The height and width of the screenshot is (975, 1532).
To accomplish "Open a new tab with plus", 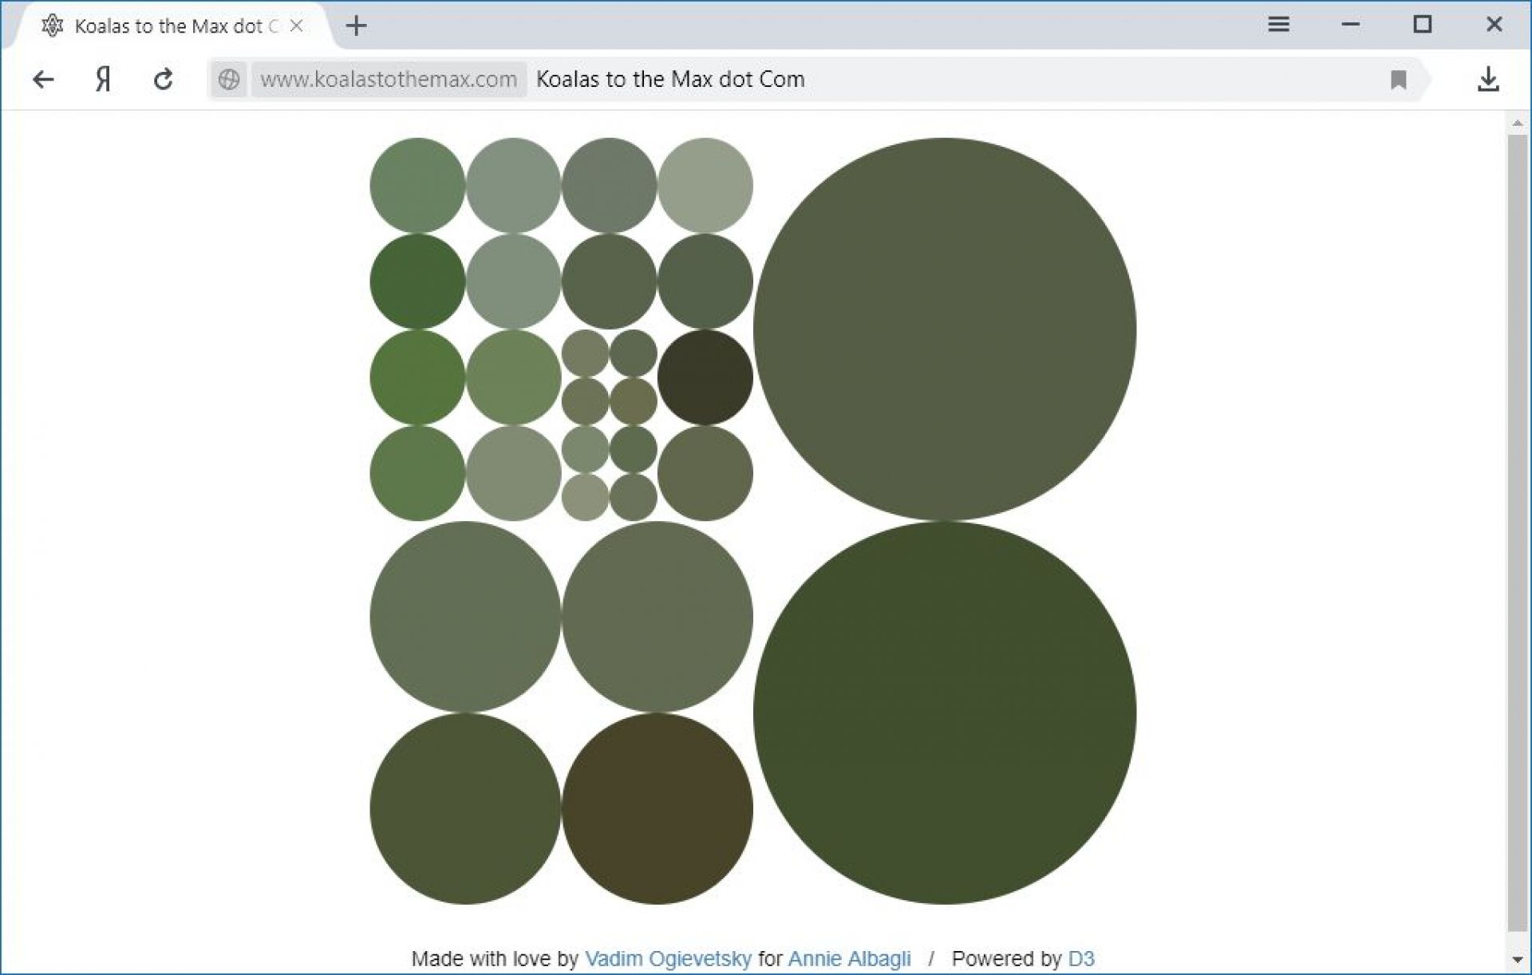I will (x=356, y=26).
